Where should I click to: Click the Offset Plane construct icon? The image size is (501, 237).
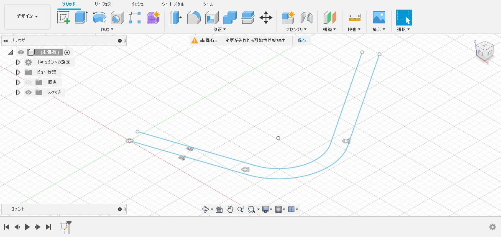point(330,18)
